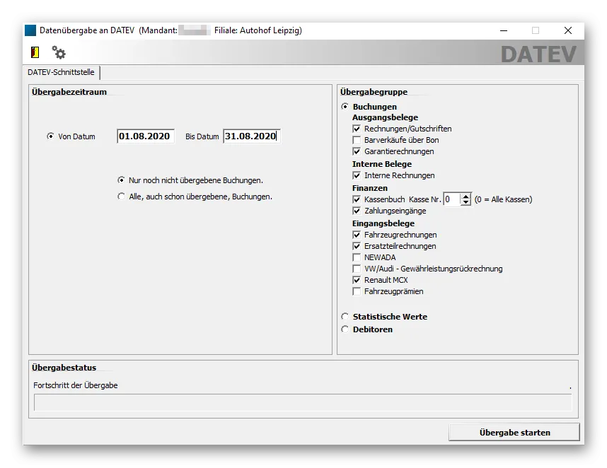
Task: Disable the Renault MCX checkbox
Action: click(x=357, y=280)
